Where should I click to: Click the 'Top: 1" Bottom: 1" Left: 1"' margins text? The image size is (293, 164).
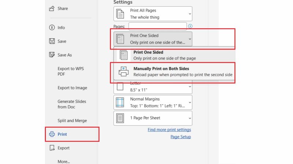[x=157, y=106]
